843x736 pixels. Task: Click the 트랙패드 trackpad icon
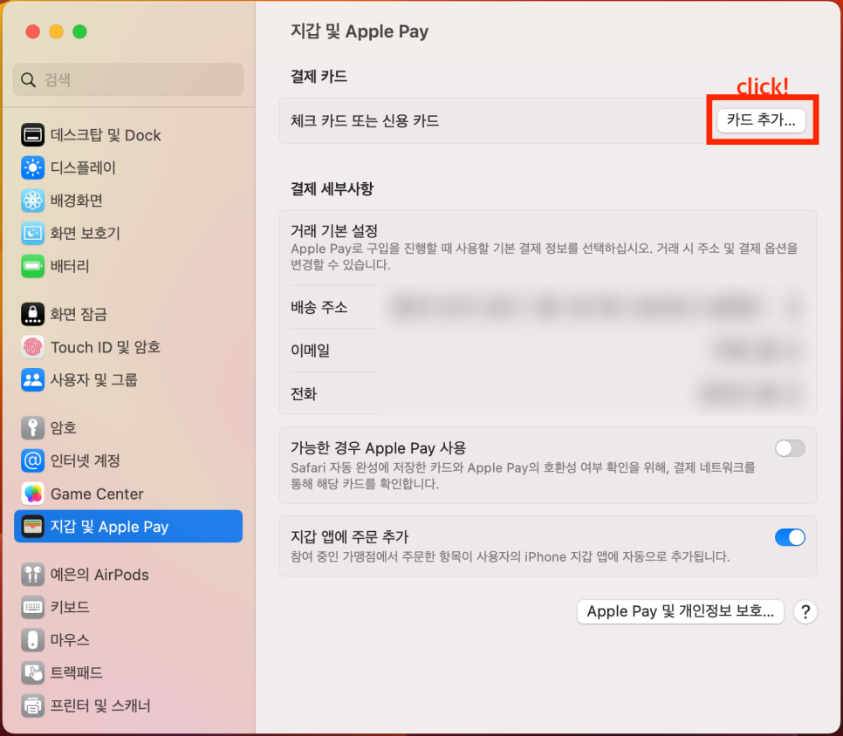coord(32,672)
